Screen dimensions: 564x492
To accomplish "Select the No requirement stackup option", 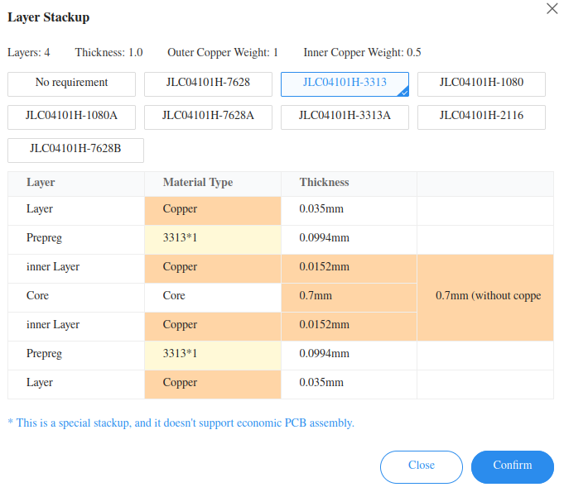I will pos(71,84).
